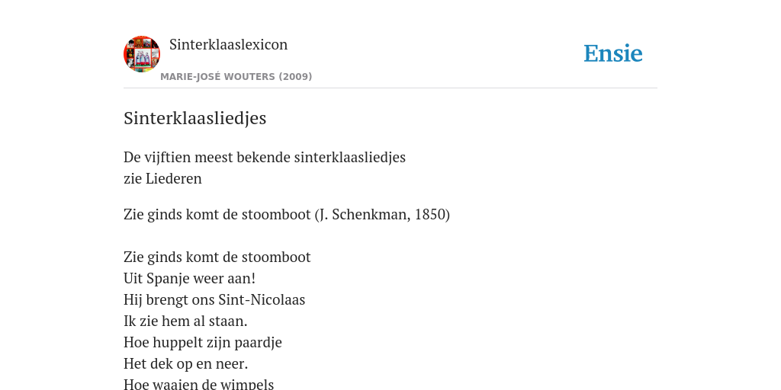Click author name Marie-José Wouters (2009)
This screenshot has height=390, width=781.
(236, 77)
